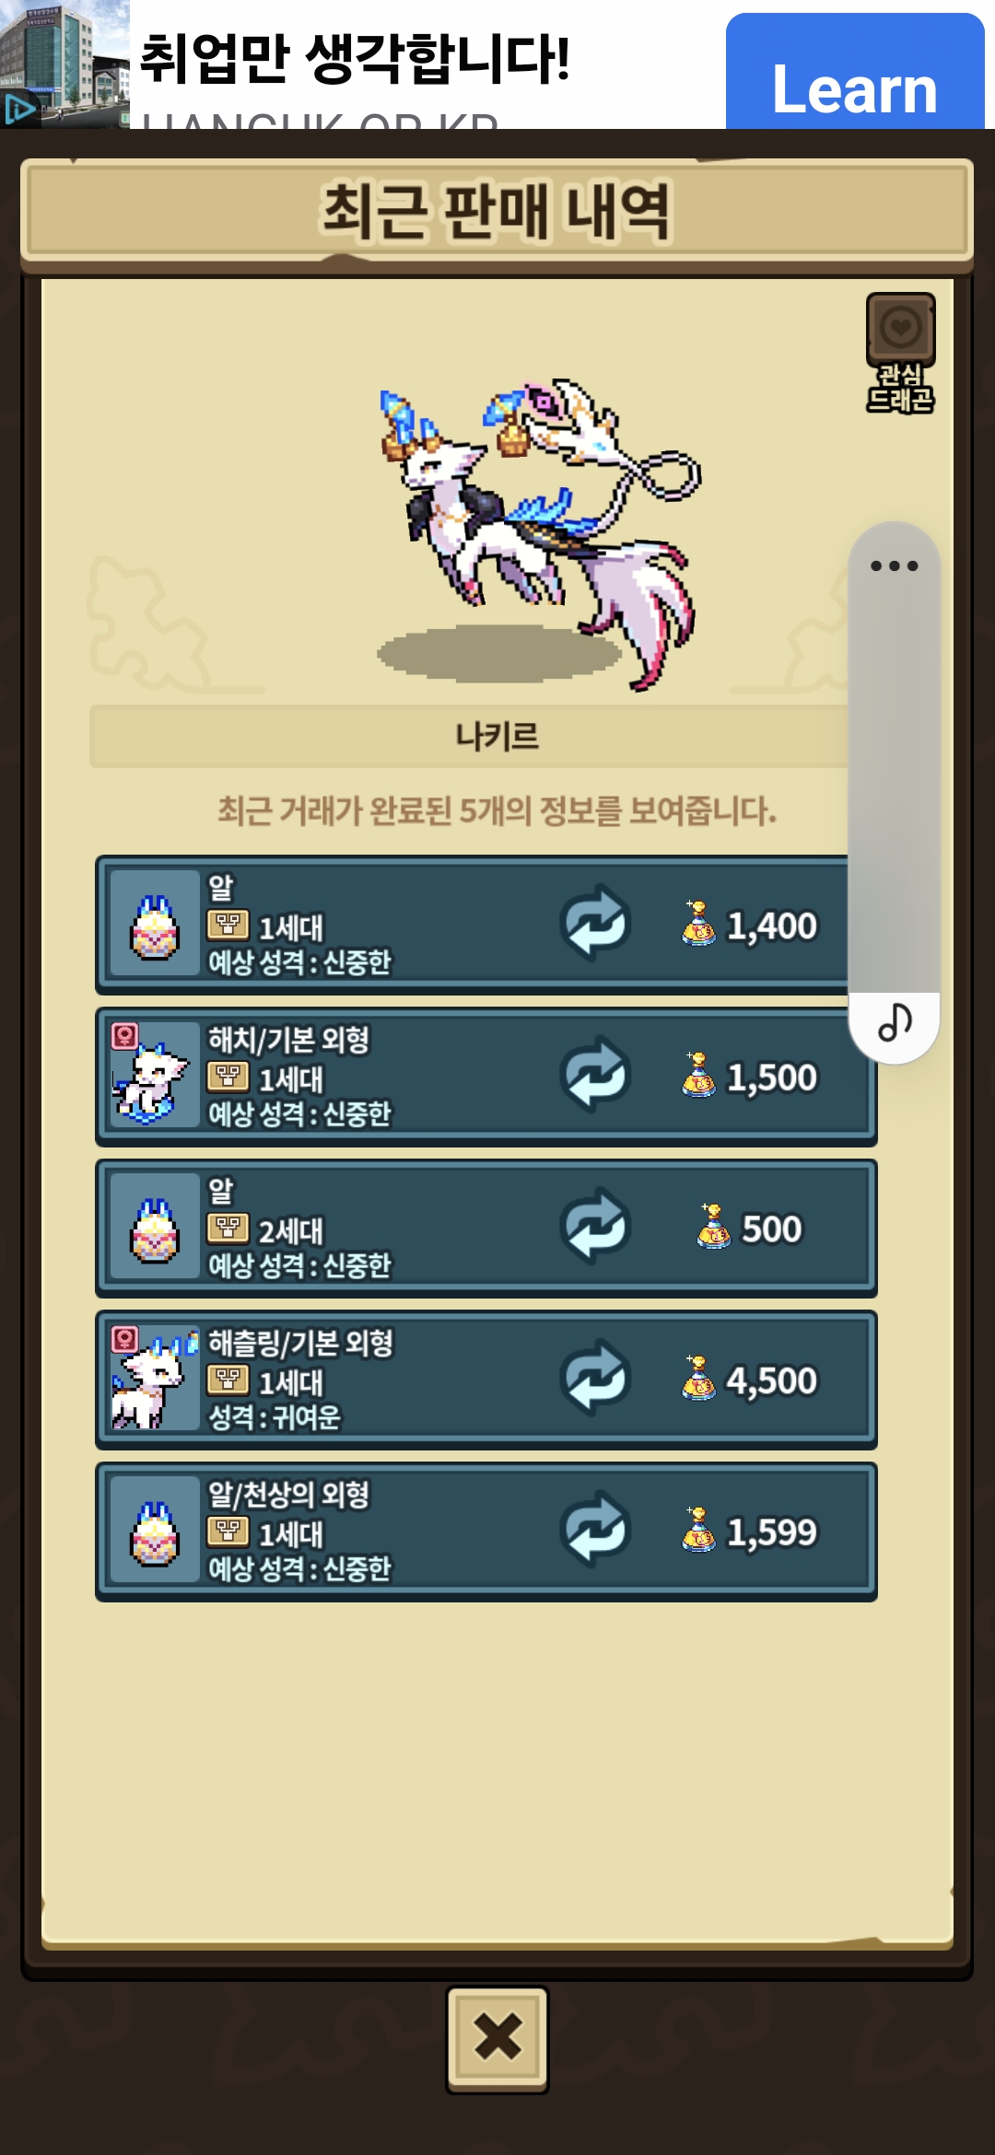Tap the exchange arrows on the 1,500 해치 listing
The width and height of the screenshot is (995, 2155).
[x=595, y=1075]
